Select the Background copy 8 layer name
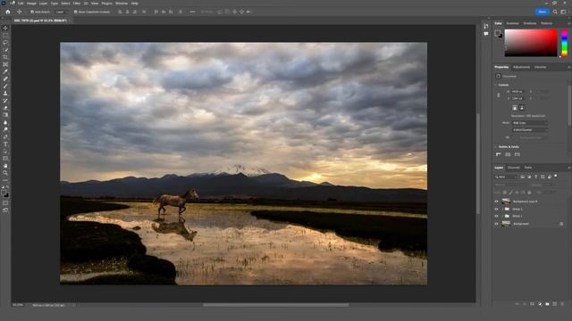Viewport: 572px width, 321px height. tap(525, 202)
